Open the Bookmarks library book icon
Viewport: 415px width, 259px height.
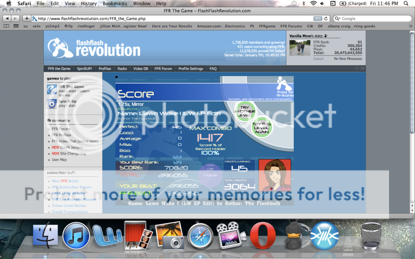(x=6, y=26)
